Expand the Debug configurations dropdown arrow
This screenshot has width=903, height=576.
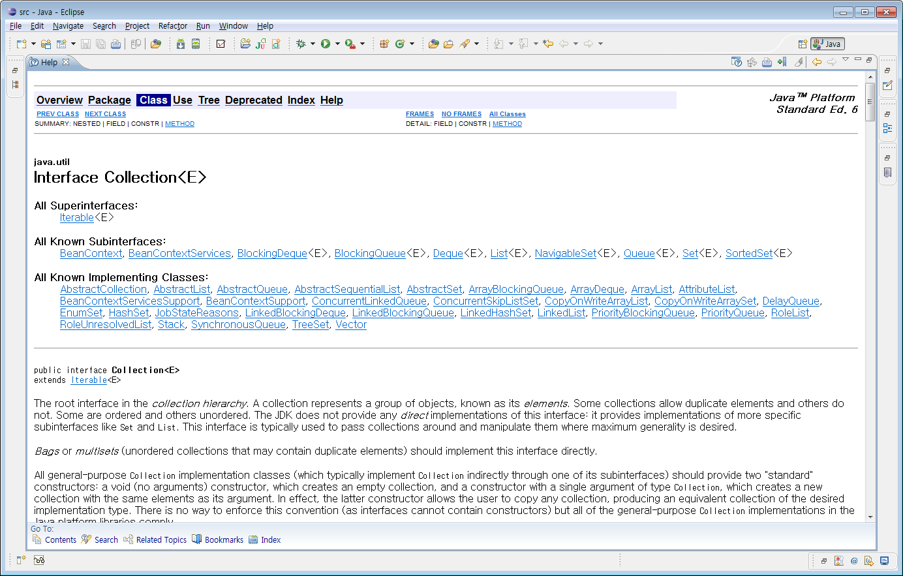313,44
